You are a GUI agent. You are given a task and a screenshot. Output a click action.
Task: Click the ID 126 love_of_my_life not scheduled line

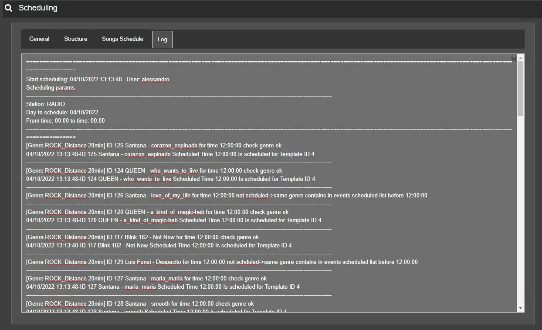click(x=227, y=196)
